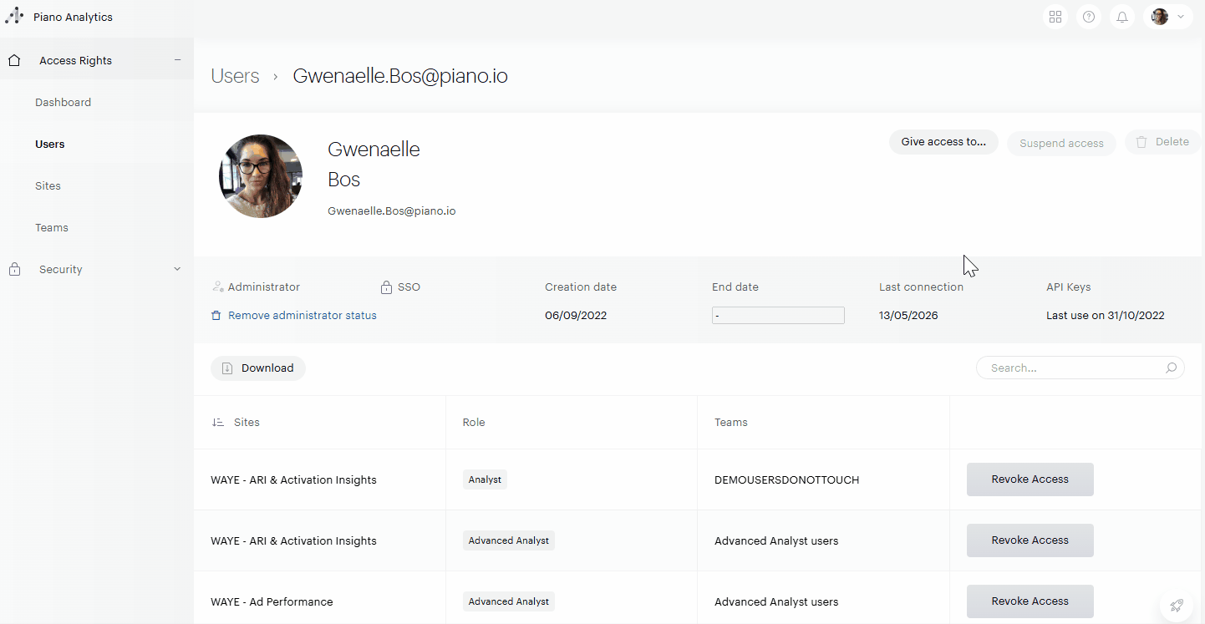1205x624 pixels.
Task: Click Advanced Analyst tag for Ad Performance
Action: [509, 601]
